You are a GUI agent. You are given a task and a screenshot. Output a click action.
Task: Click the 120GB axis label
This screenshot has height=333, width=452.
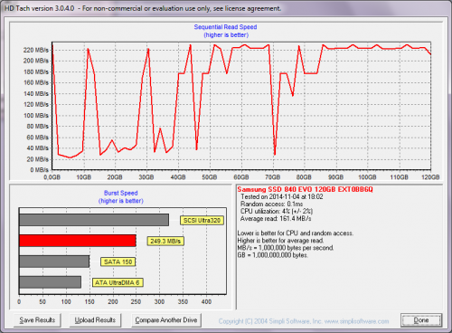pyautogui.click(x=430, y=177)
